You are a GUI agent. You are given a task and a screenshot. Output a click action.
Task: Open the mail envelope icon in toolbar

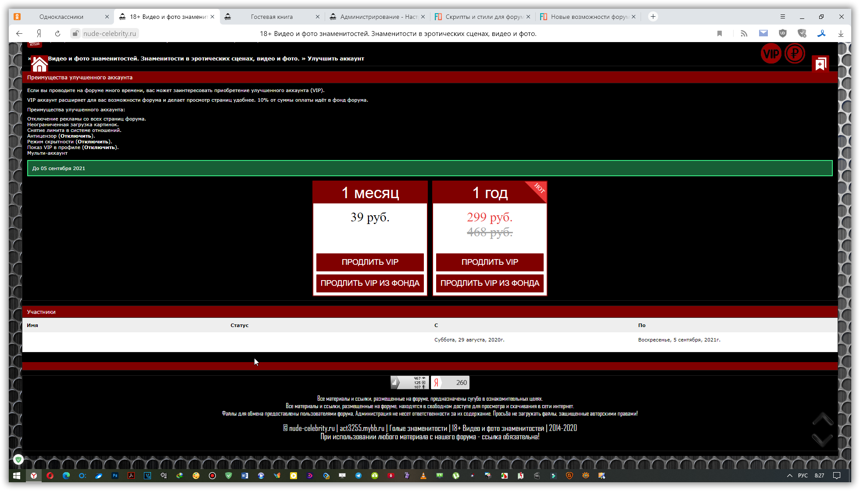[763, 33]
